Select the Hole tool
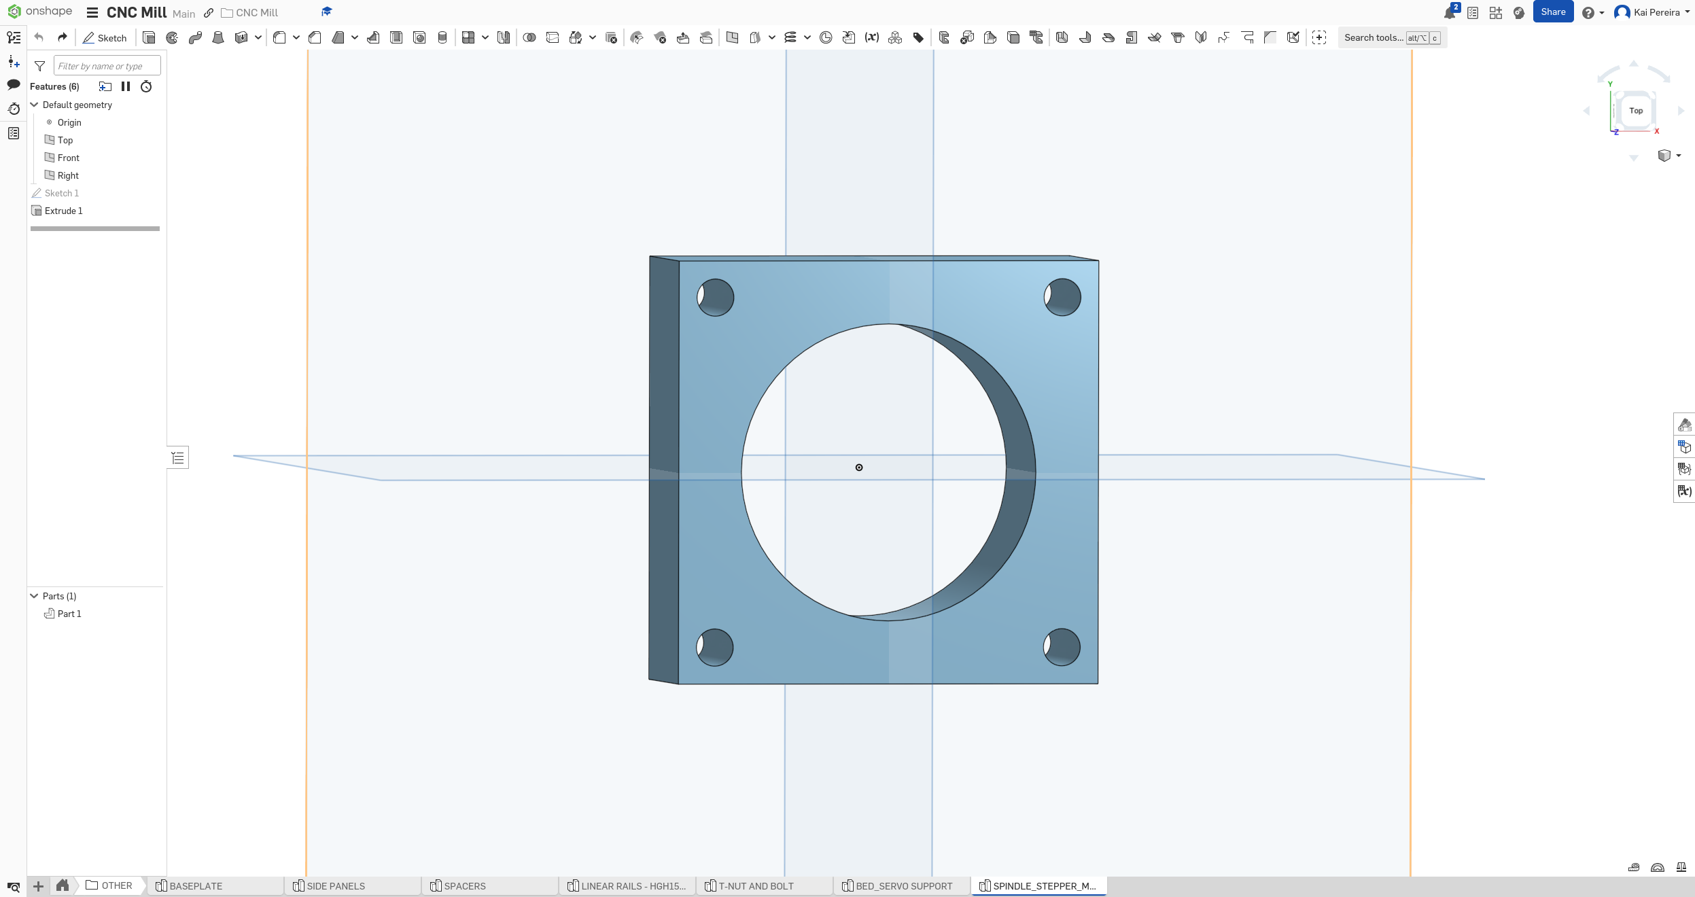 (x=419, y=38)
